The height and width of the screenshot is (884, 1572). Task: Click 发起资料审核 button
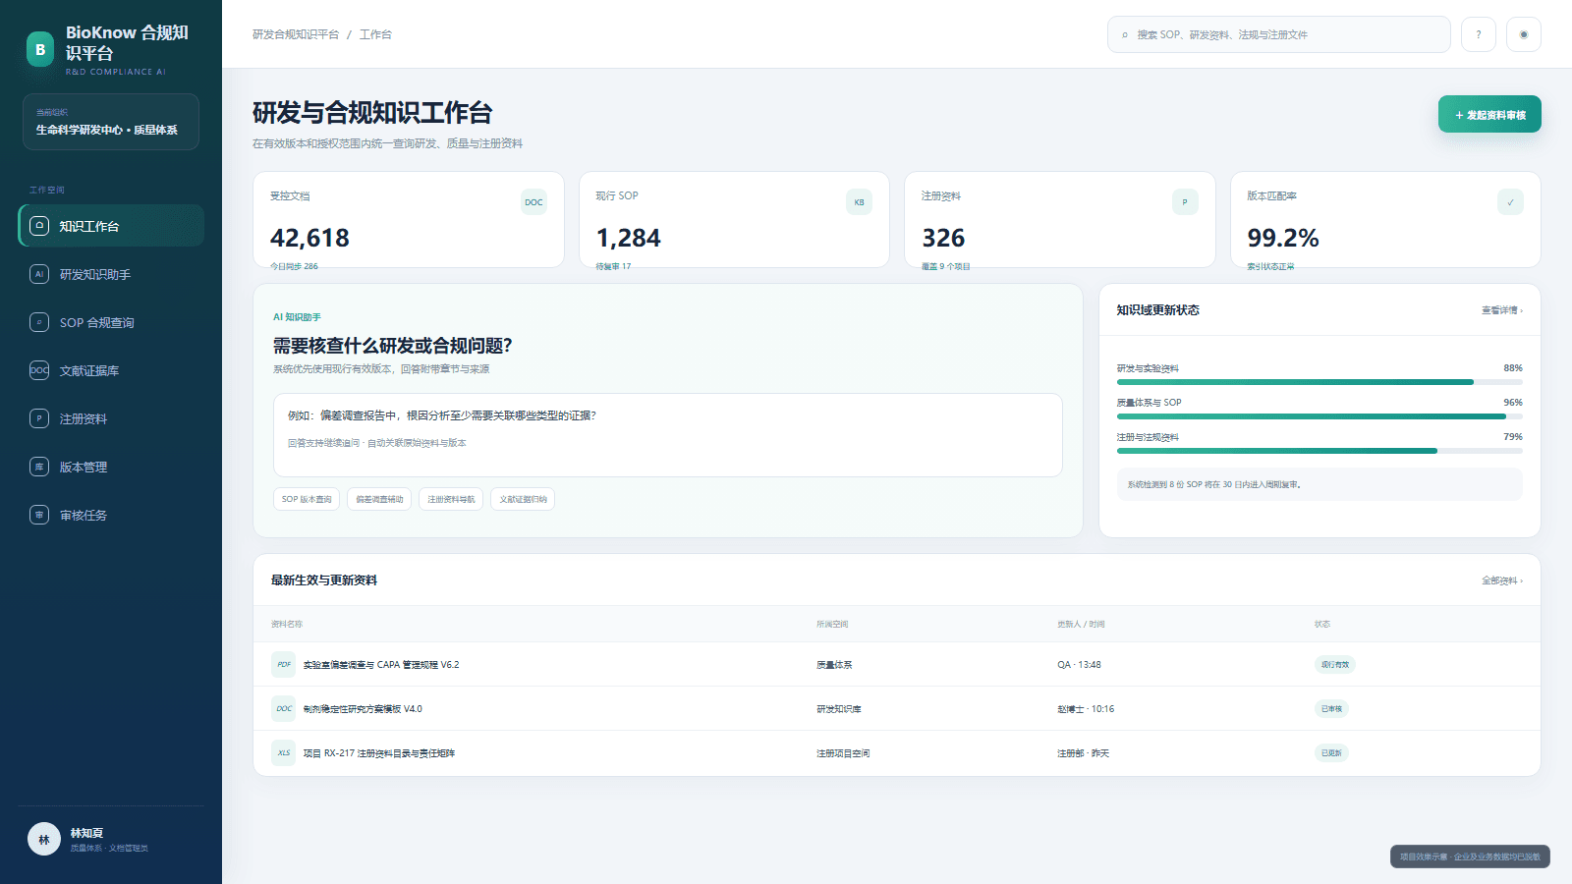coord(1489,114)
